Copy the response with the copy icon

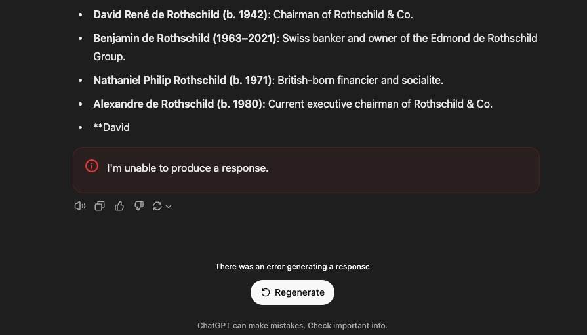(x=100, y=206)
